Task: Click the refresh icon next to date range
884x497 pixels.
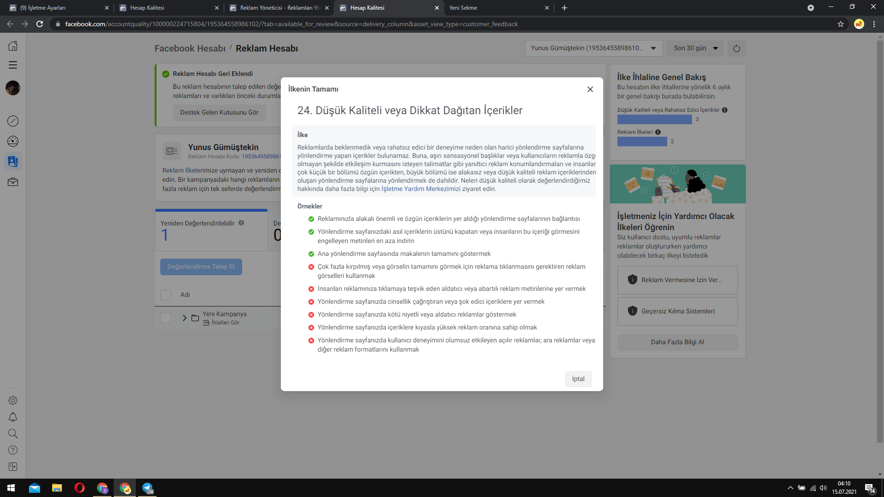Action: click(737, 48)
